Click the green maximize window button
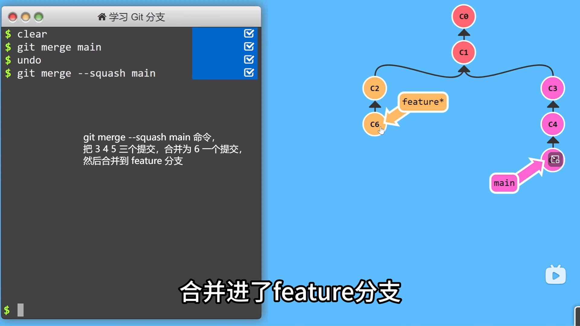Screen dimensions: 580x326 (39, 17)
